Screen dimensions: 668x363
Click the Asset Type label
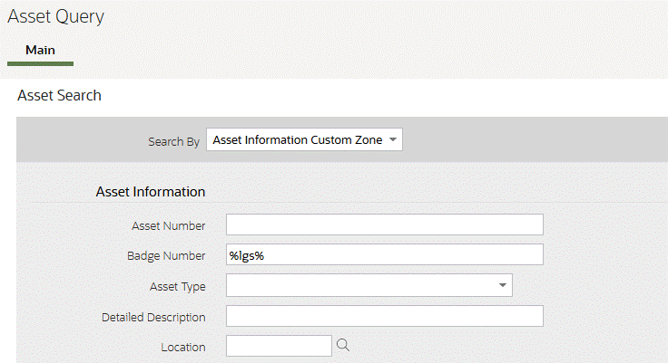pyautogui.click(x=177, y=287)
